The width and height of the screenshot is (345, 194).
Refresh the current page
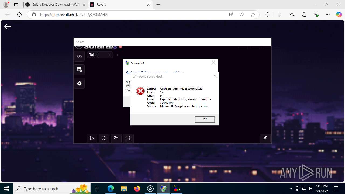(19, 15)
